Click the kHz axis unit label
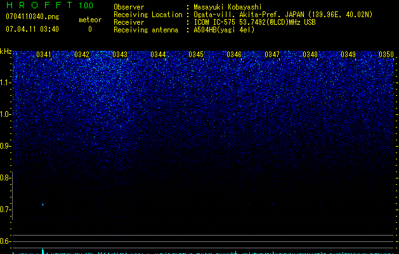This screenshot has height=254, width=399. point(6,51)
